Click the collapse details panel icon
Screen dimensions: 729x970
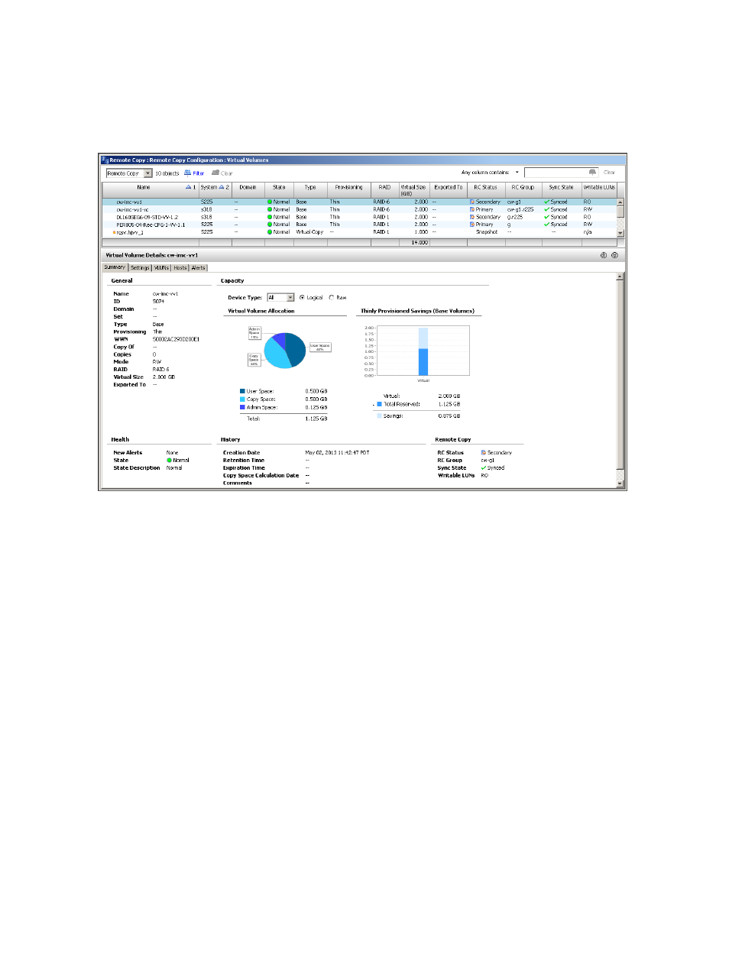pyautogui.click(x=604, y=255)
